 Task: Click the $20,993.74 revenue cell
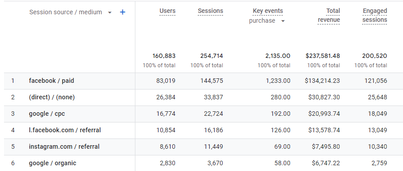tap(324, 114)
